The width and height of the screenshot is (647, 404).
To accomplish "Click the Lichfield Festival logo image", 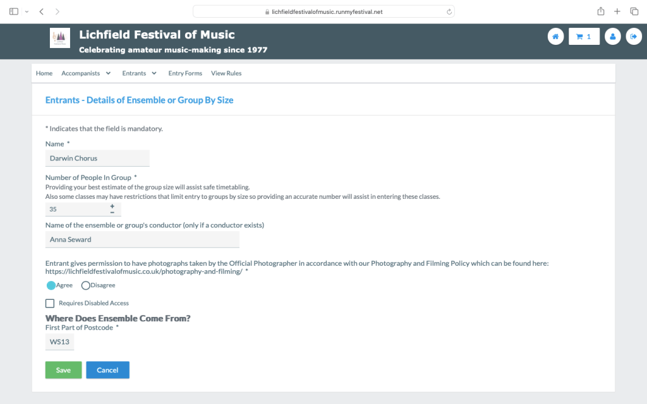I will 60,38.
